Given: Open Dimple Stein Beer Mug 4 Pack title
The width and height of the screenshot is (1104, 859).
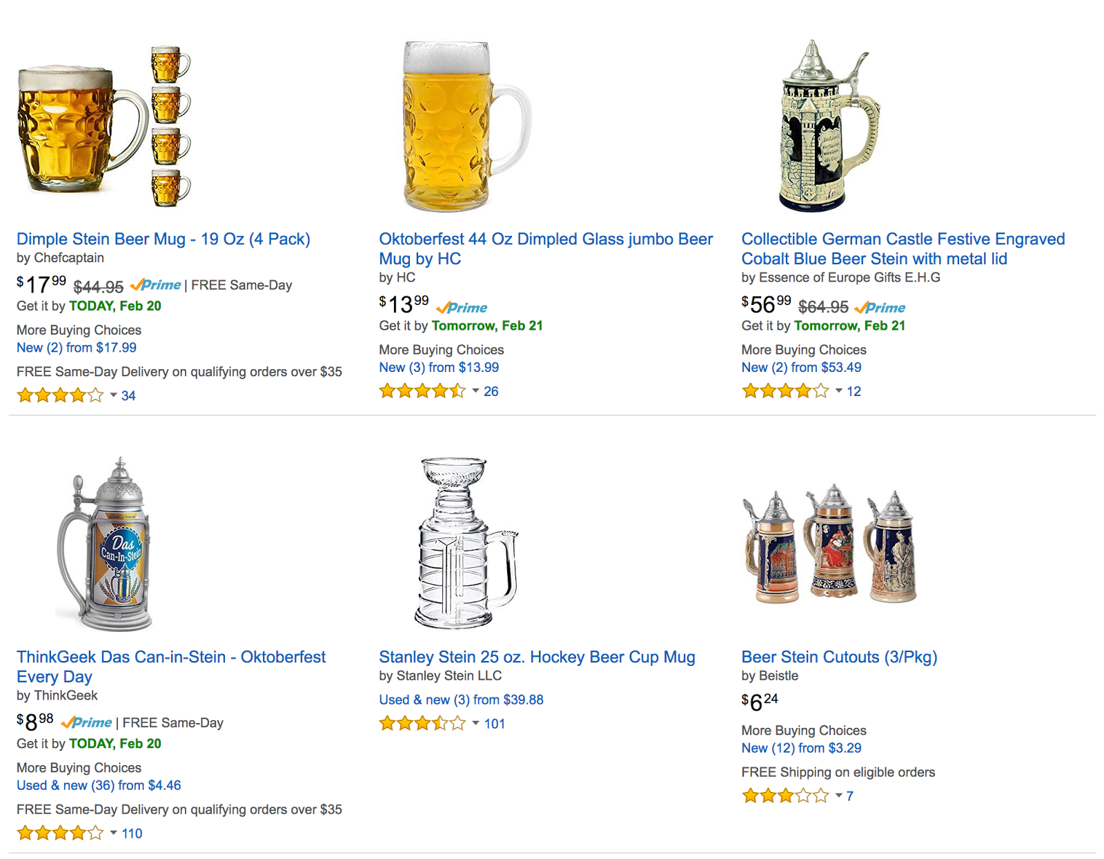Looking at the screenshot, I should 164,239.
